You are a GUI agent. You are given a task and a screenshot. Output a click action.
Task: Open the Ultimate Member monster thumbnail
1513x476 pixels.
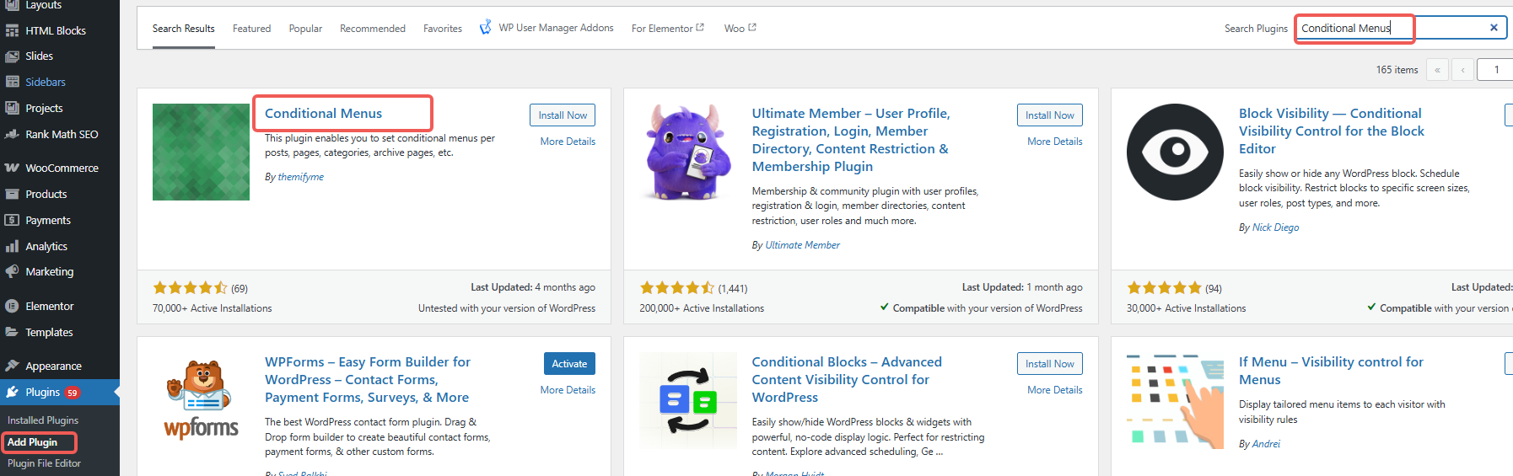click(x=687, y=152)
